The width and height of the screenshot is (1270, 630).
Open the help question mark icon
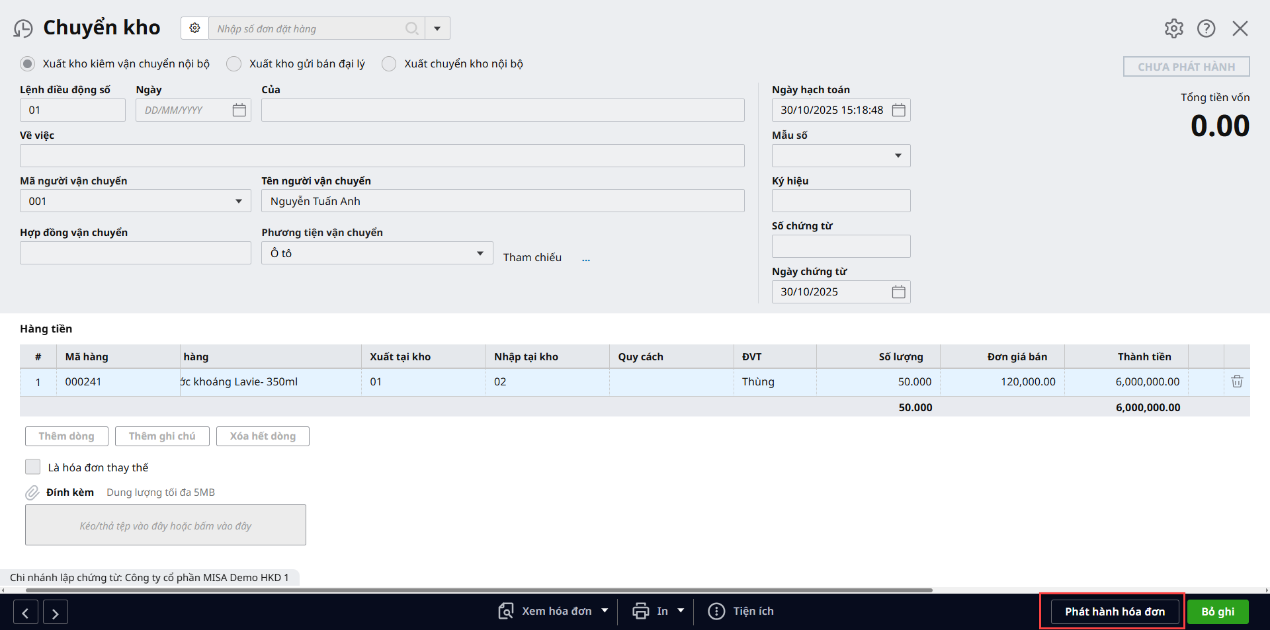click(x=1206, y=28)
